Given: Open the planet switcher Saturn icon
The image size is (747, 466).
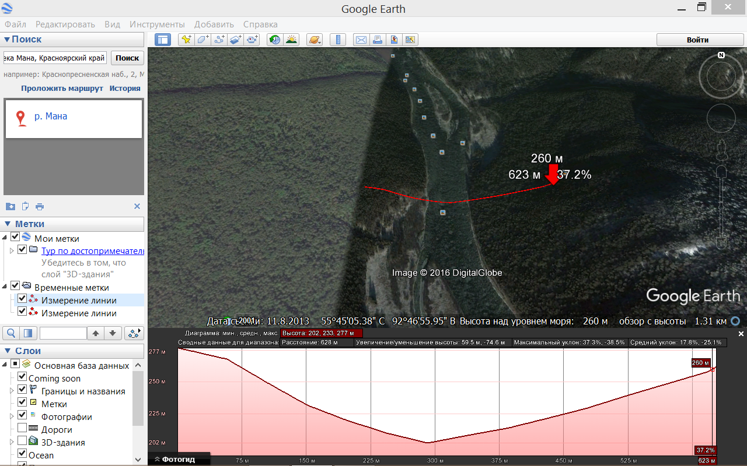Looking at the screenshot, I should coord(314,40).
